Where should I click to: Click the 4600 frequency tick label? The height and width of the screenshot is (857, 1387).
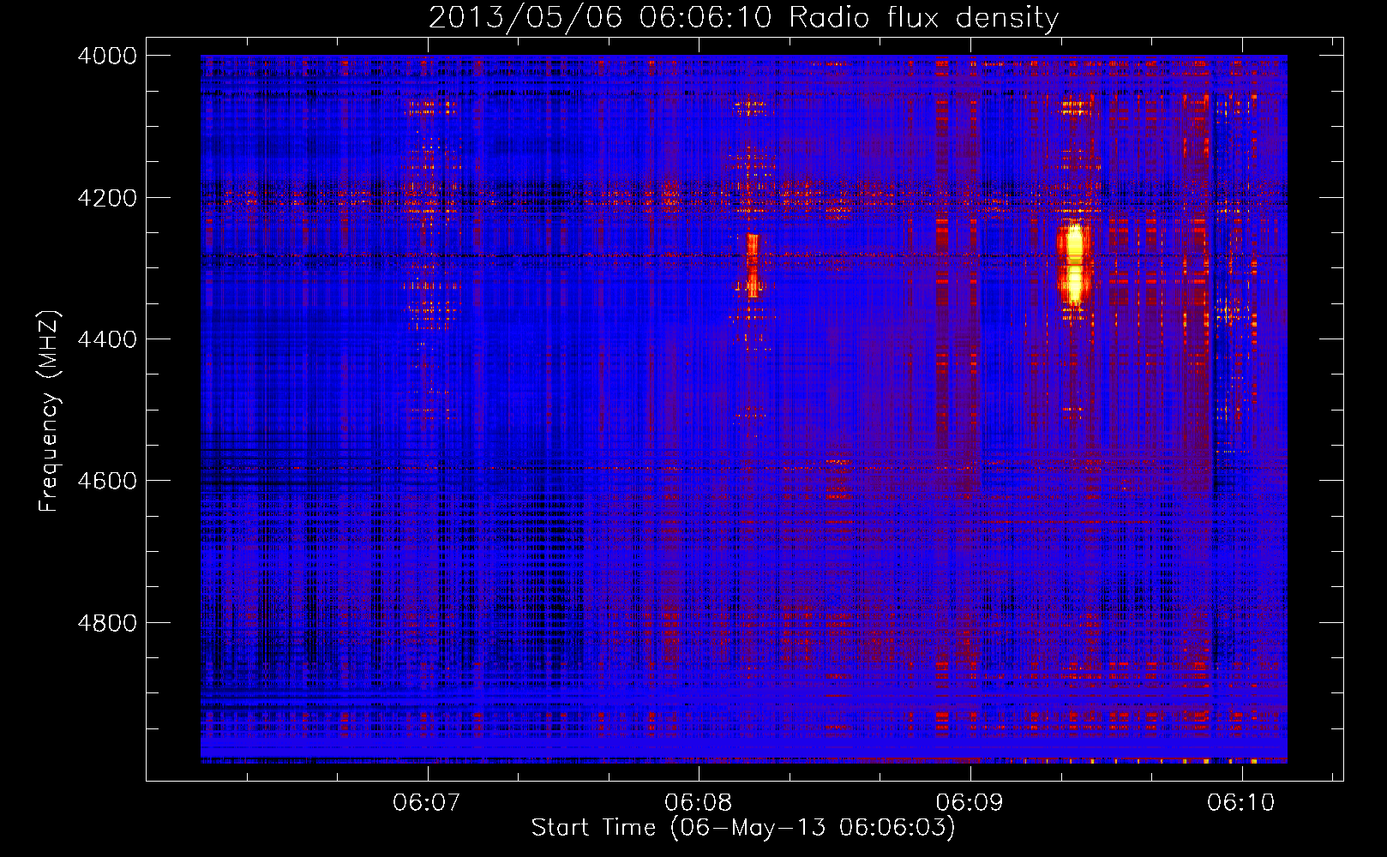(107, 481)
